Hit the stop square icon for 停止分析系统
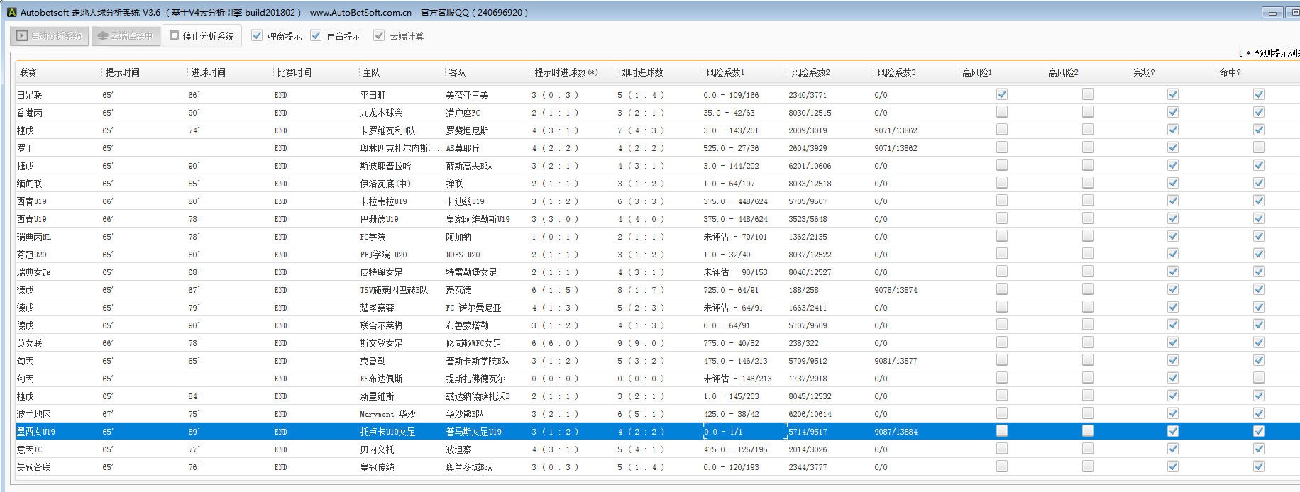 [x=174, y=35]
